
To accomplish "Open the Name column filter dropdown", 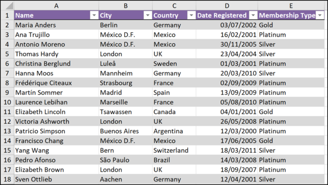I will [x=94, y=16].
